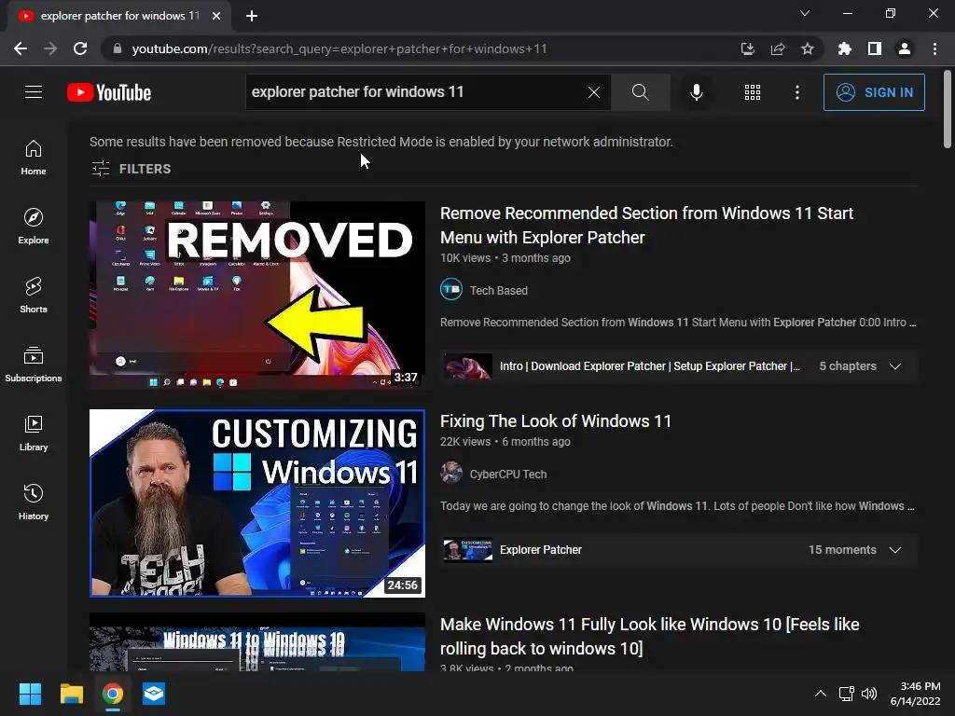This screenshot has height=716, width=955.
Task: Open Make Windows 11 Fully Look like Windows 10
Action: pyautogui.click(x=649, y=636)
